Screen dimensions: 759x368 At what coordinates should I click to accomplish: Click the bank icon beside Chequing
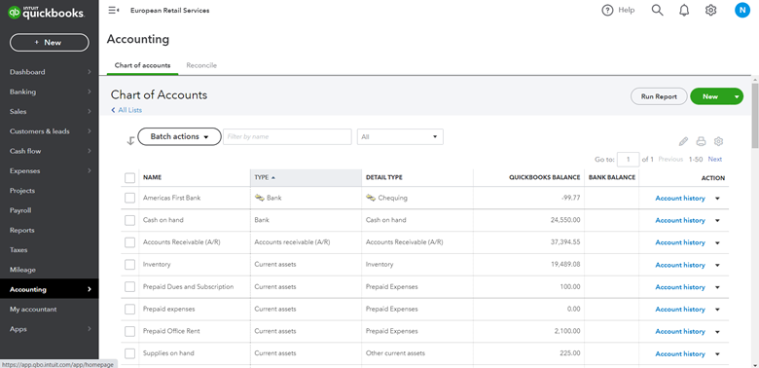coord(371,198)
